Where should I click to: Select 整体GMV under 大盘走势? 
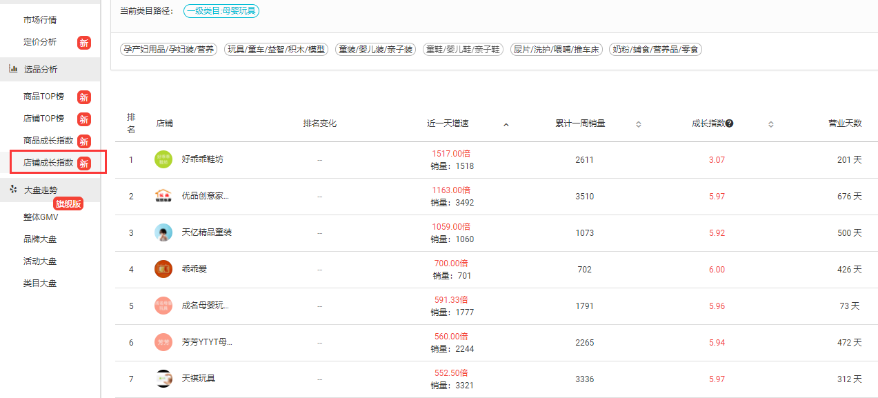(41, 217)
